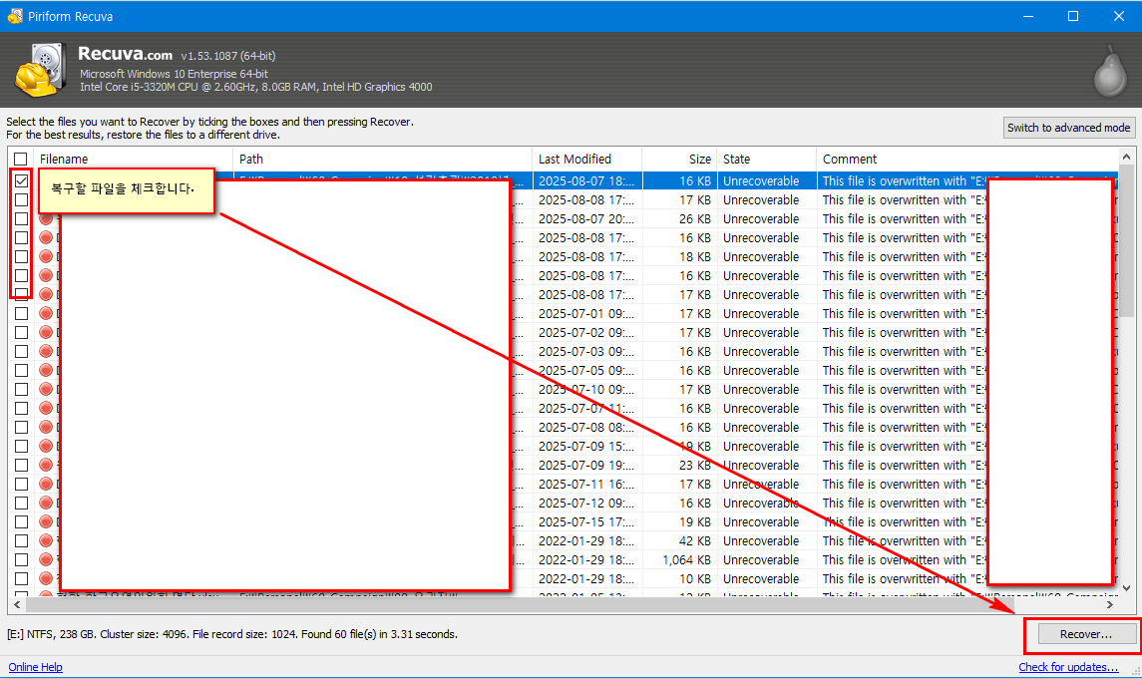Image resolution: width=1142 pixels, height=679 pixels.
Task: Click vertical scrollbar up arrow
Action: [x=1126, y=157]
